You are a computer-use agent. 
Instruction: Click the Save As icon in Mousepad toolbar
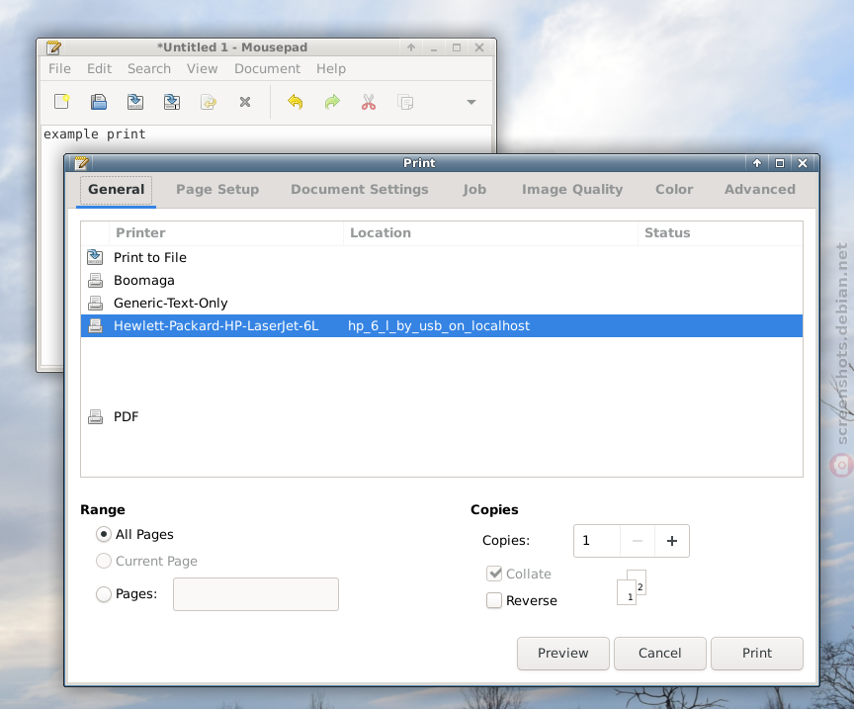pos(172,102)
